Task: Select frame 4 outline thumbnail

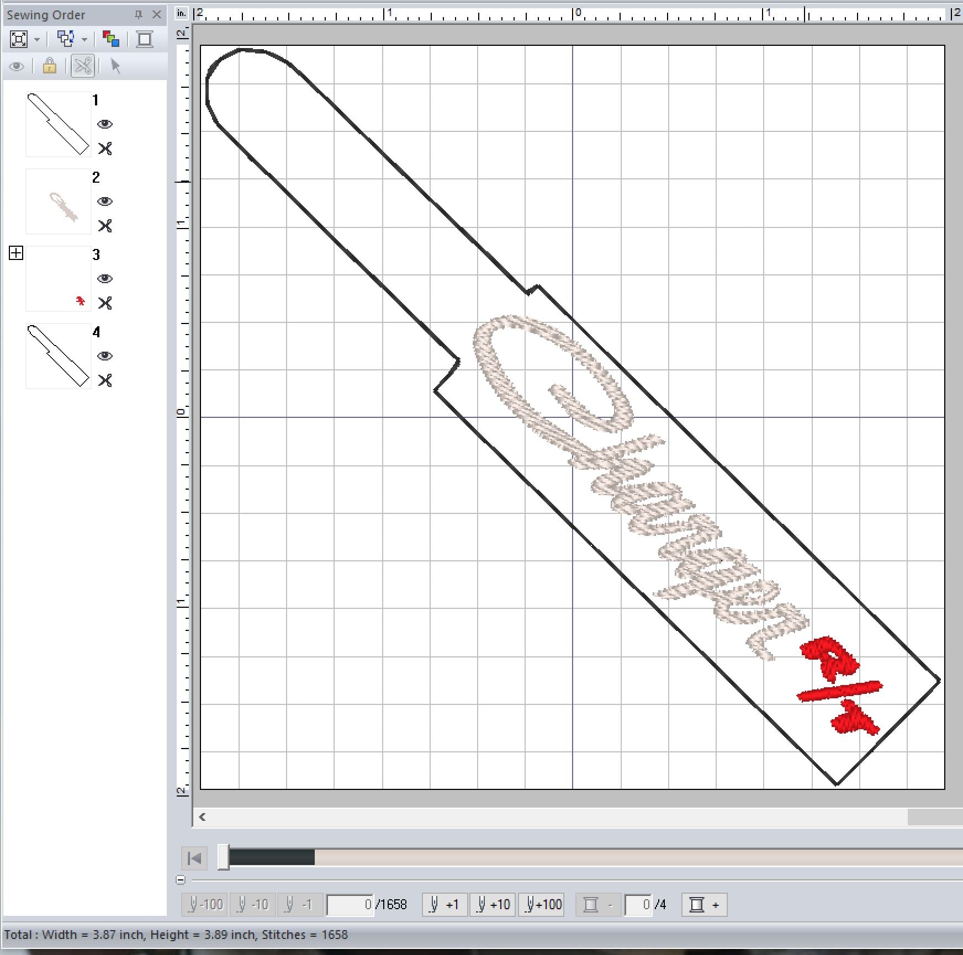Action: click(59, 356)
